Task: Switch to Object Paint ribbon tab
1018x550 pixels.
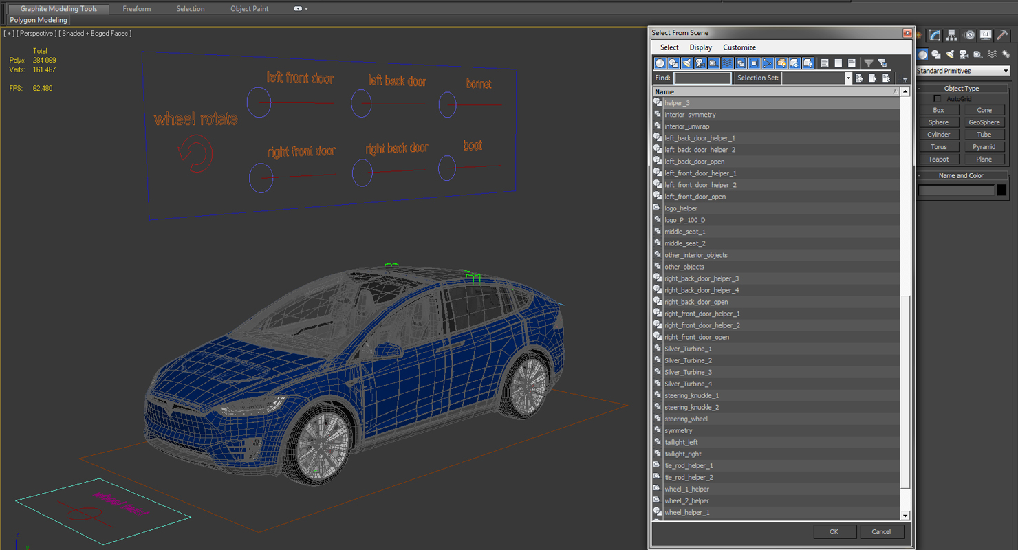Action: click(x=250, y=9)
